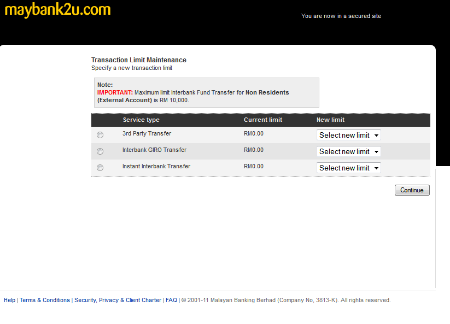Click the Transaction Limit Maintenance heading
The height and width of the screenshot is (324, 450).
[x=138, y=60]
